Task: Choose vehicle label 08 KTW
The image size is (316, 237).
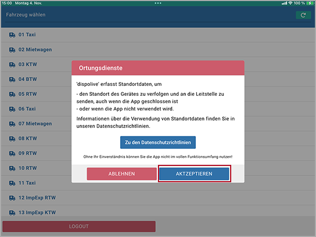Action: (28, 139)
